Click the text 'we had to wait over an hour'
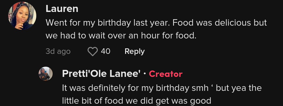283x106 pixels. (x=103, y=36)
